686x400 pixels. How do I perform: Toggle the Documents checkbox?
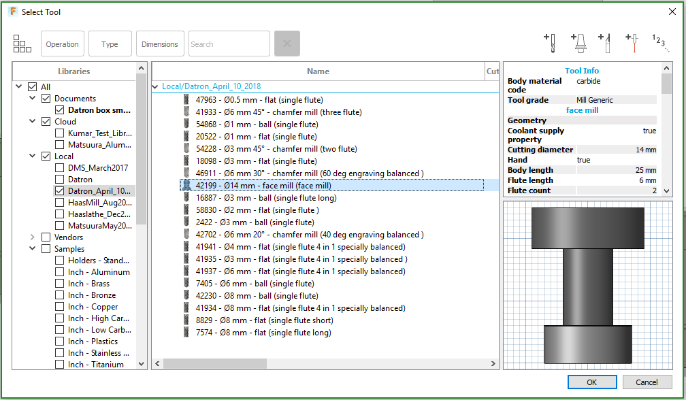coord(46,99)
